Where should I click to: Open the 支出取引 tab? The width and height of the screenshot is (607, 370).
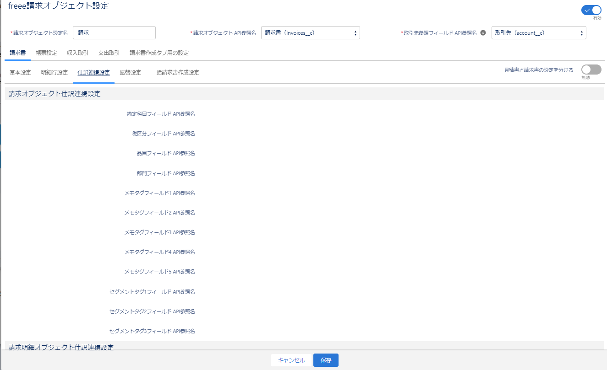[109, 53]
